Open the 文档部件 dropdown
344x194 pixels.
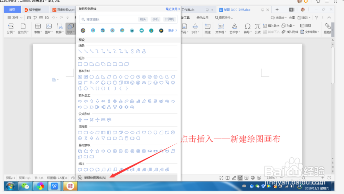310,32
